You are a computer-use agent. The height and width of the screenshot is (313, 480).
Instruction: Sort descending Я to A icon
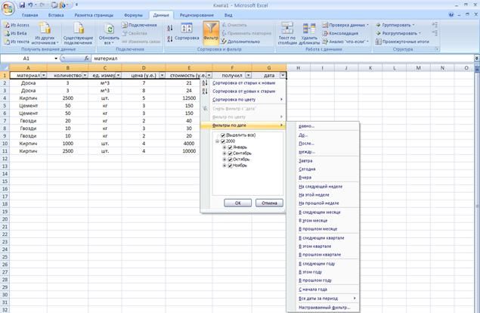170,39
